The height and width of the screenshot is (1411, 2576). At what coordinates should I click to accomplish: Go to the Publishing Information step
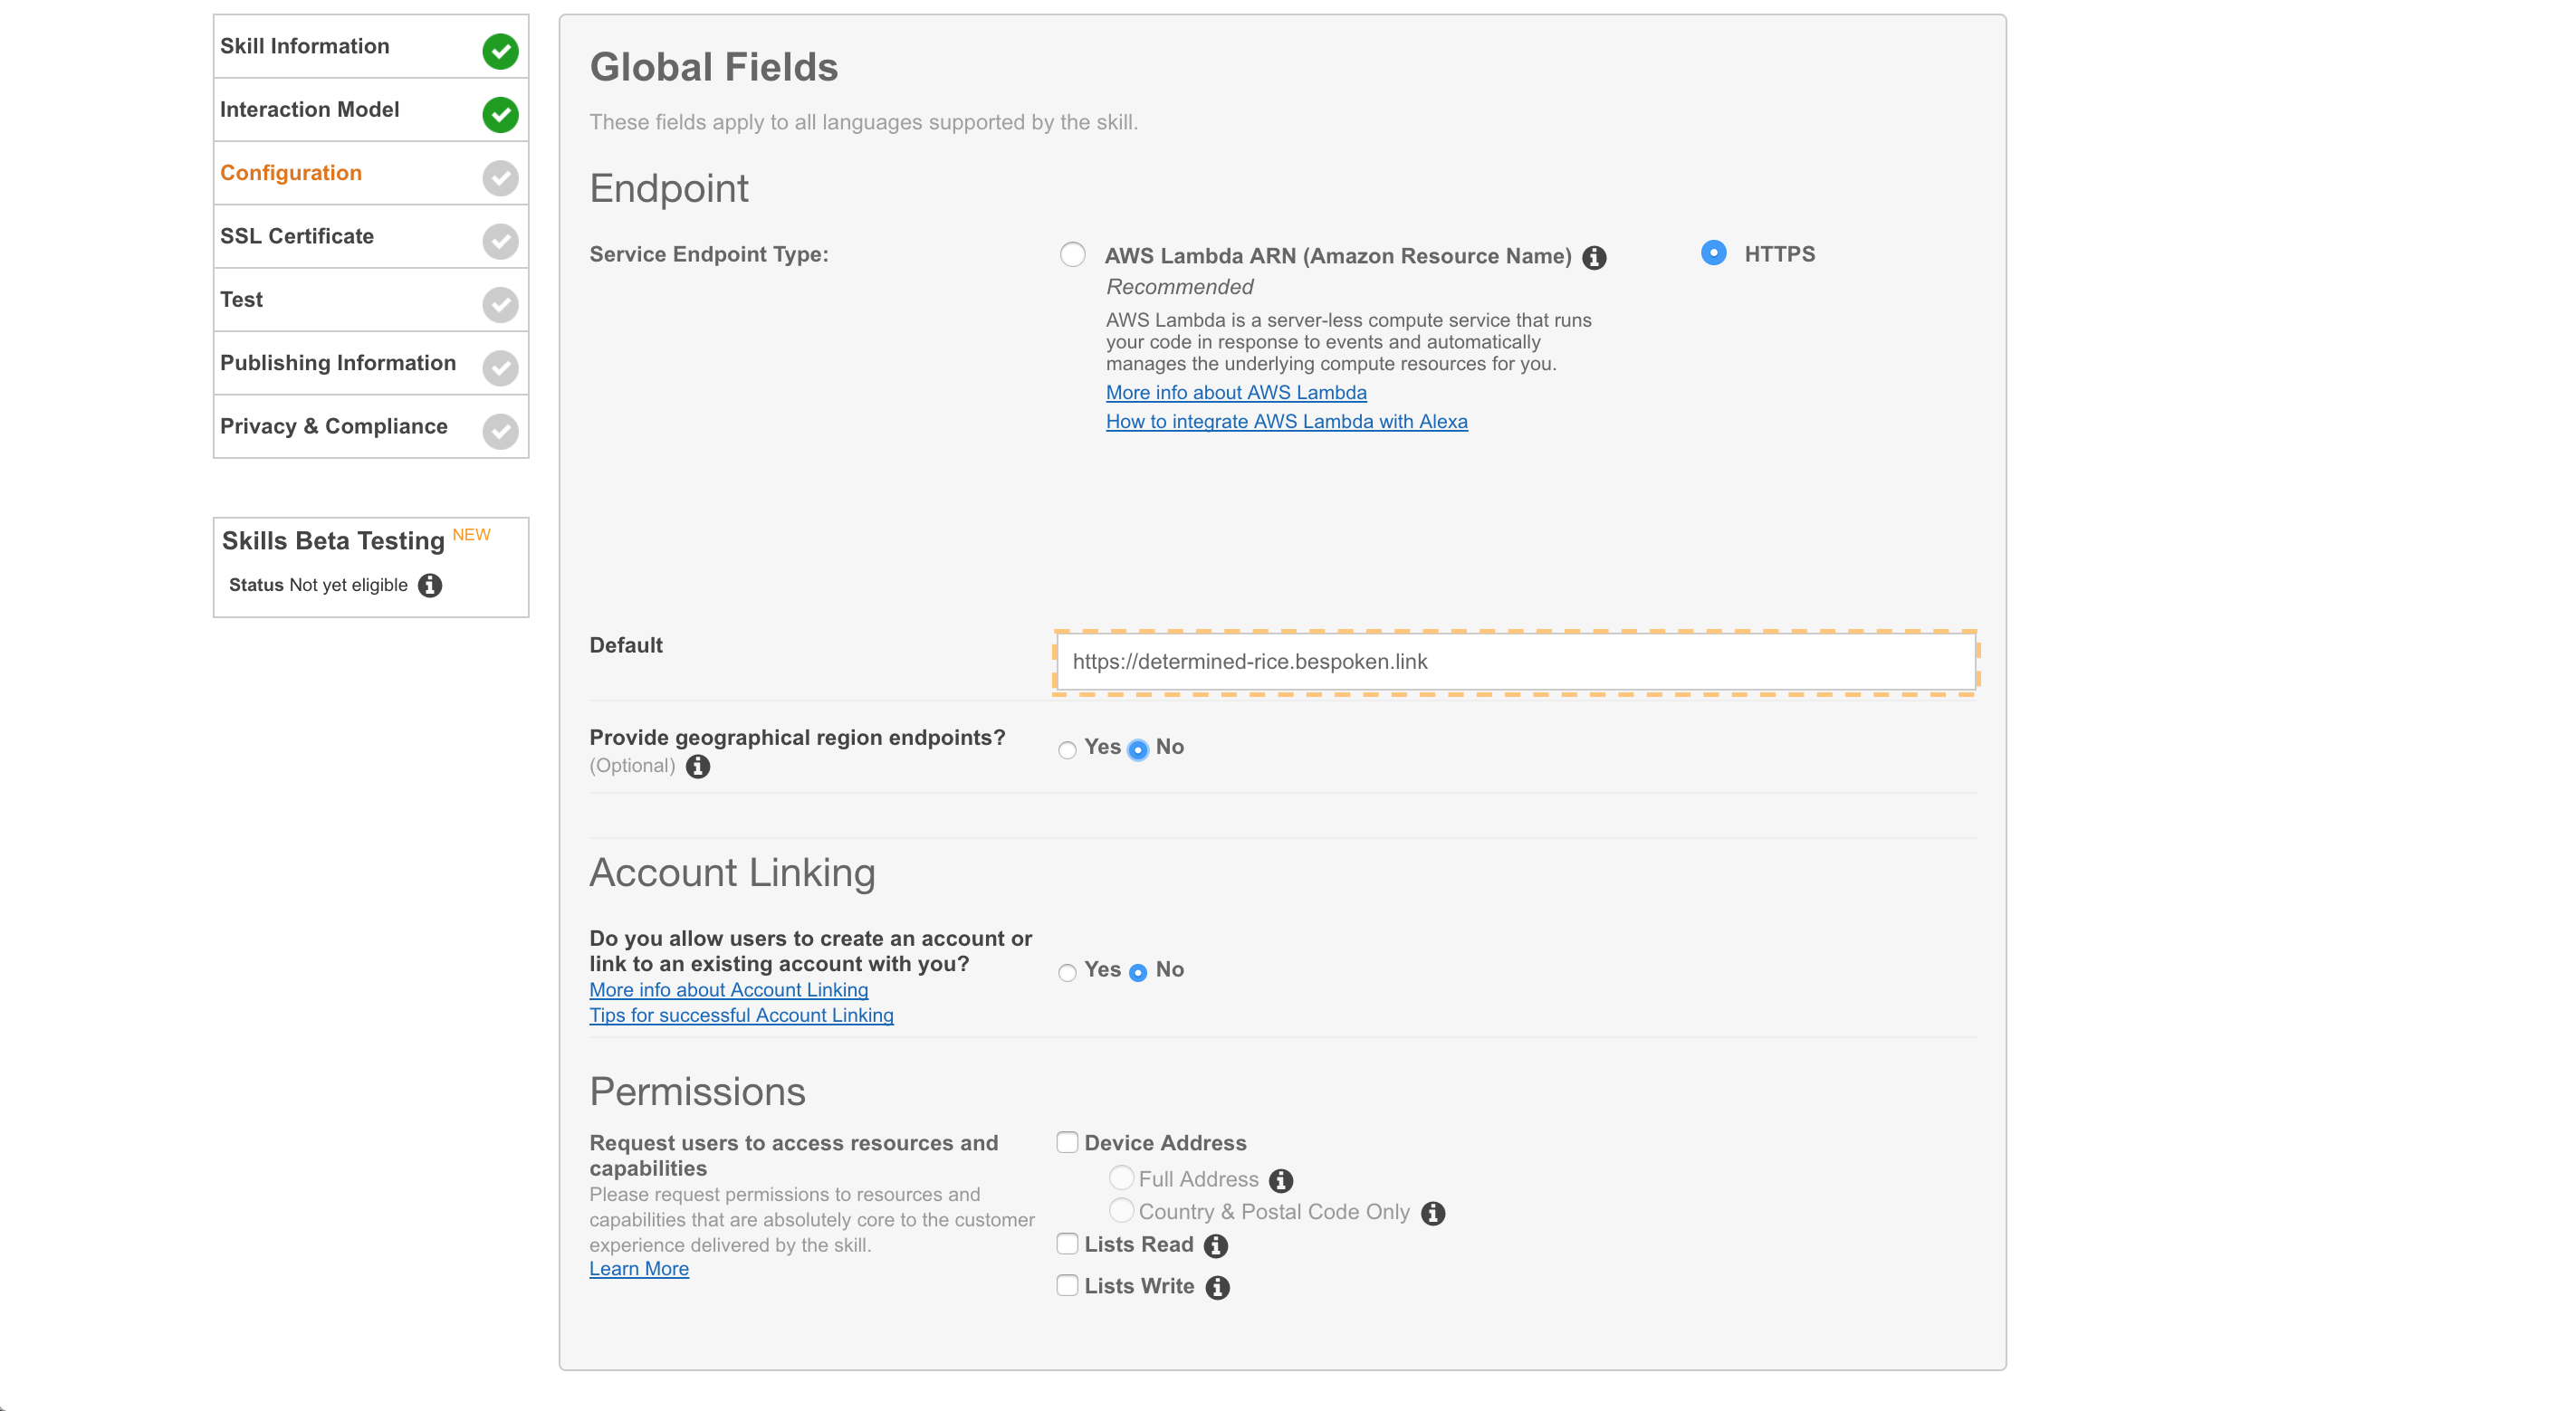click(x=371, y=363)
